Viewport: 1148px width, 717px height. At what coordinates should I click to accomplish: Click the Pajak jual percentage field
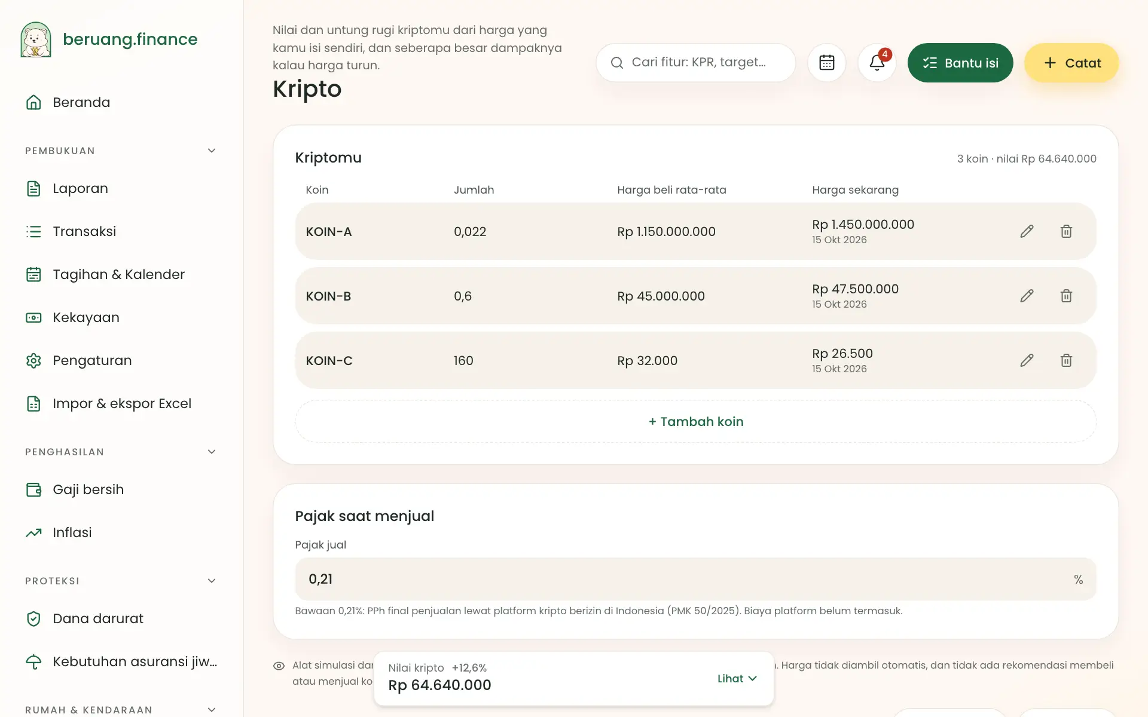click(x=696, y=579)
